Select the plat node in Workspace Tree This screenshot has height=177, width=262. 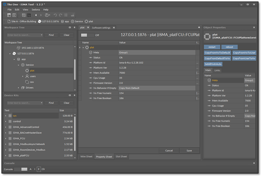pos(32,70)
